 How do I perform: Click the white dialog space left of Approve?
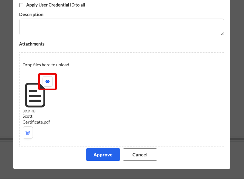coord(49,155)
